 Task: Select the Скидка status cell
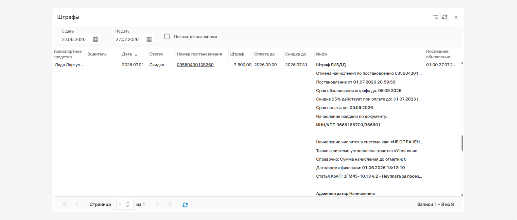(156, 65)
